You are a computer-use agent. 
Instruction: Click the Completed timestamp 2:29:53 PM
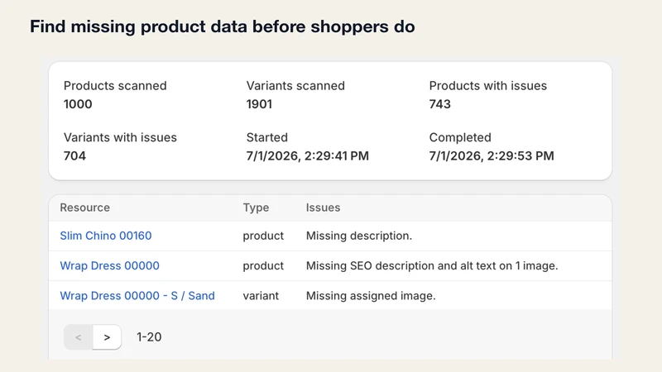coord(492,156)
